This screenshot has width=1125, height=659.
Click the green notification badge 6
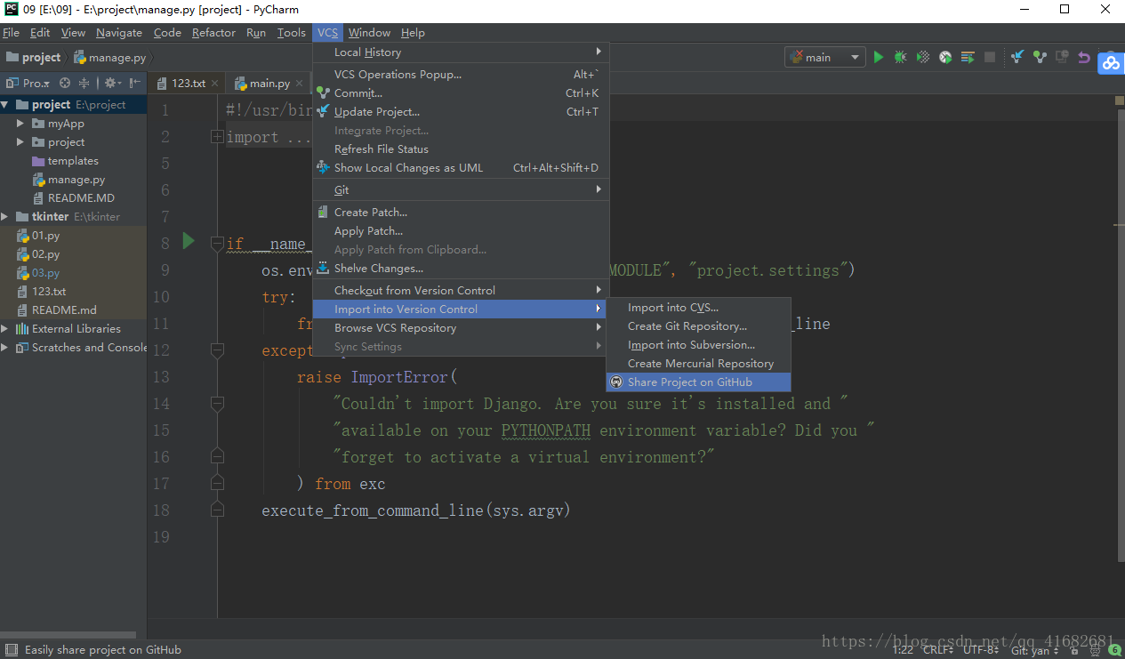[1114, 650]
